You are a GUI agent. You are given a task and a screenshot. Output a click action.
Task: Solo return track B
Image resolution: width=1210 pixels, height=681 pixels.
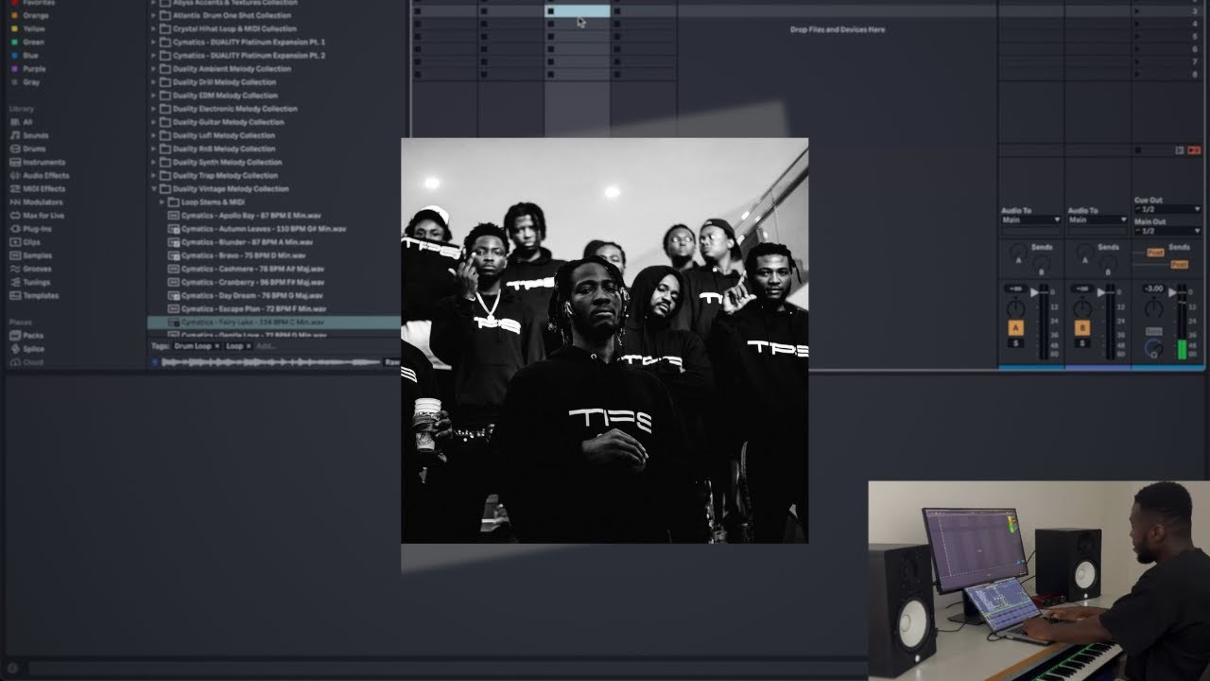tap(1082, 342)
